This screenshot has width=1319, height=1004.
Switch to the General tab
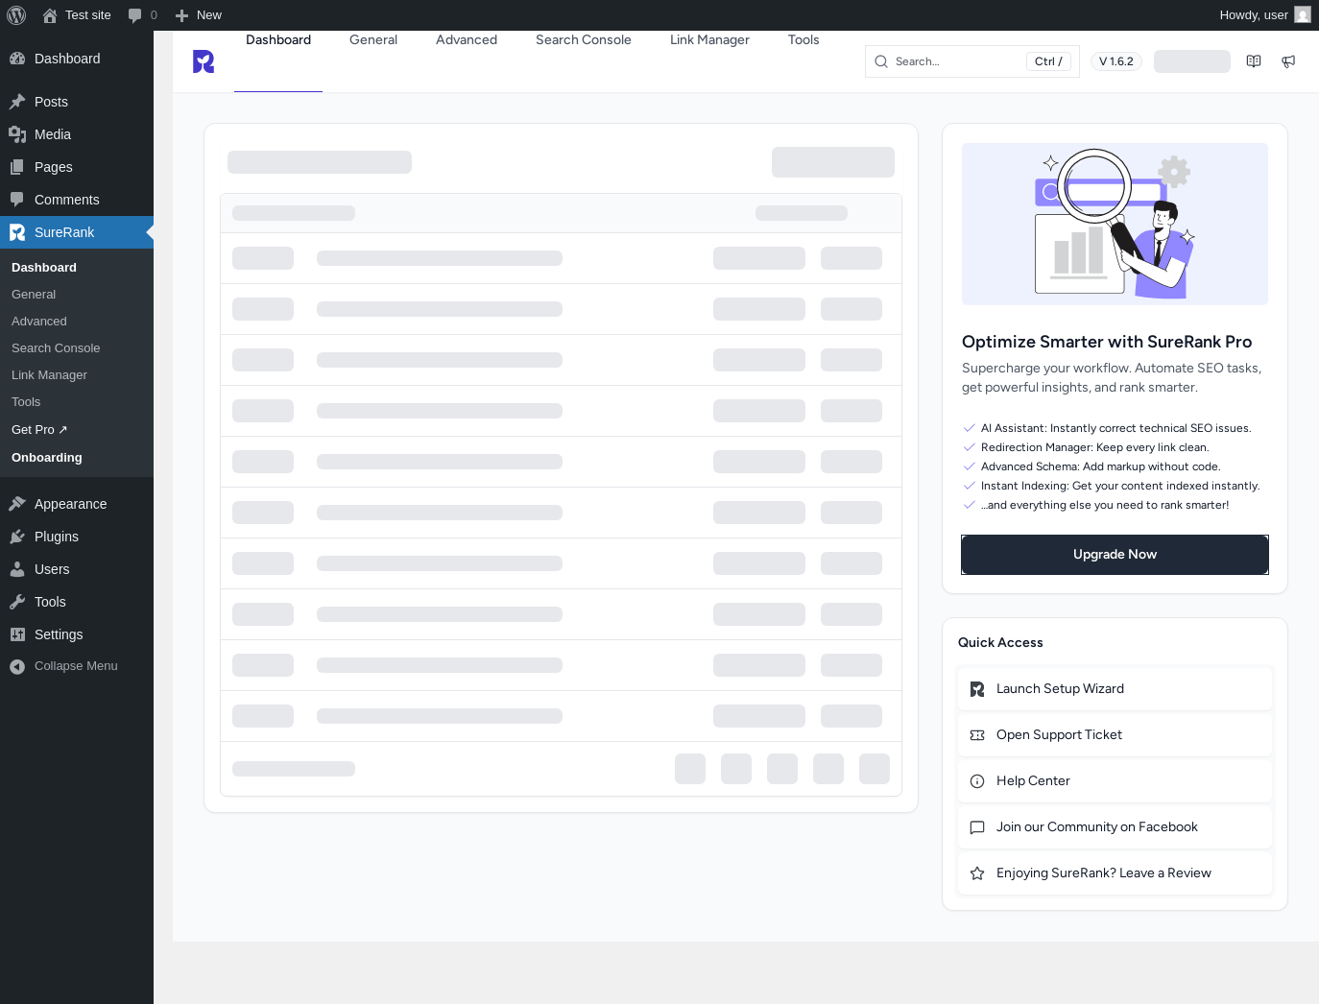[373, 40]
